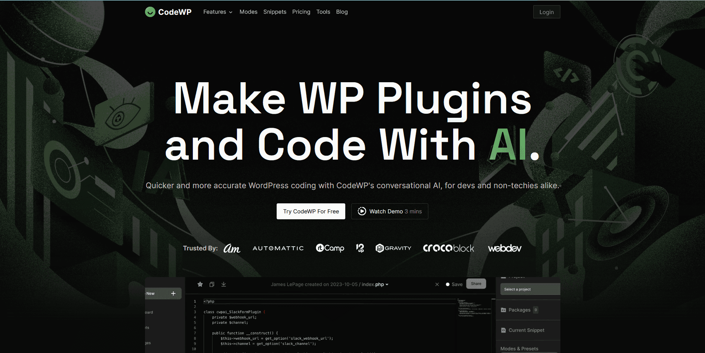Click the 'public function __construct()' line
The width and height of the screenshot is (705, 353).
click(244, 333)
